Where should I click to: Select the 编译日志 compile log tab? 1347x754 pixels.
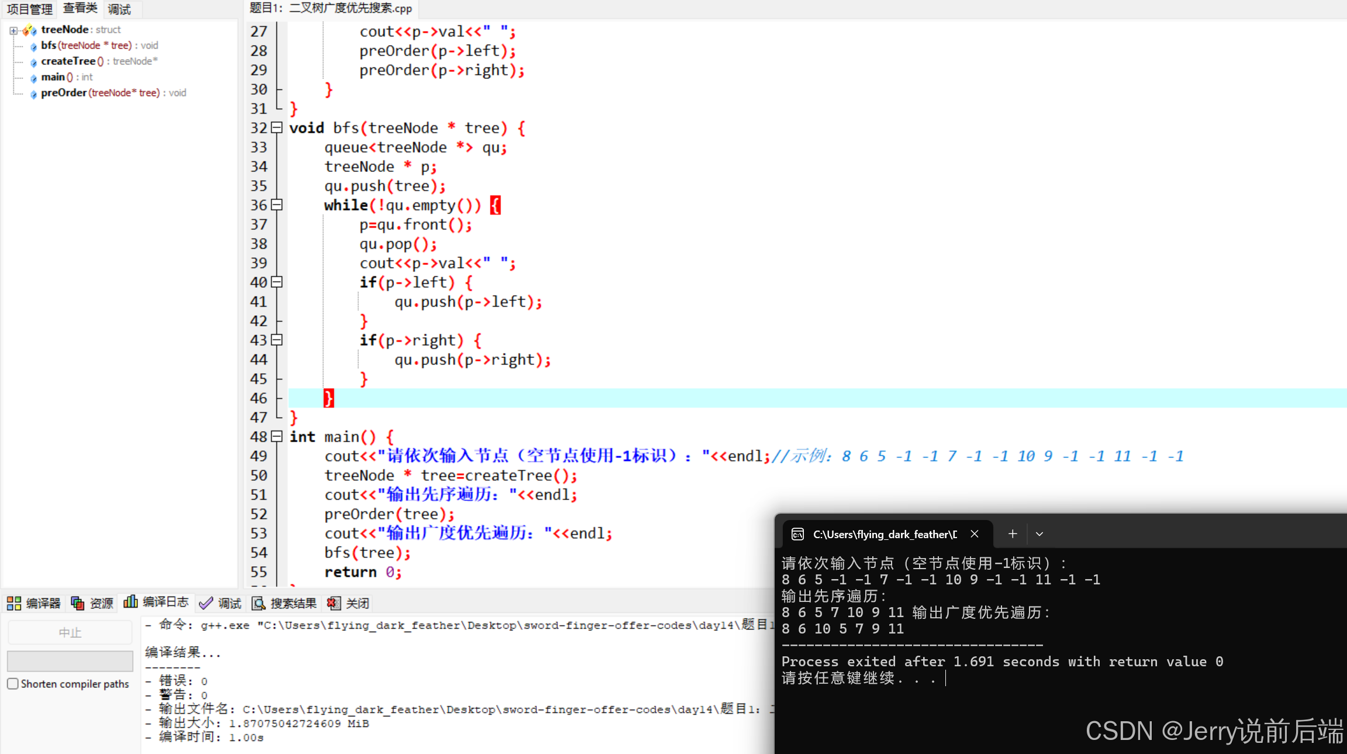(x=156, y=602)
